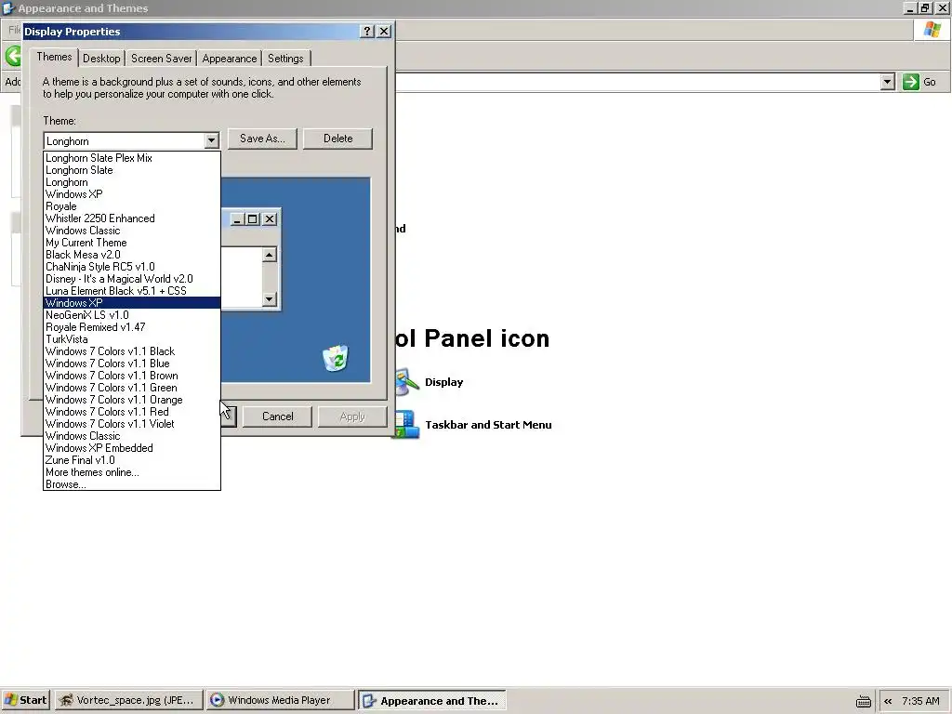Select Windows 7 Colors v1.1 Blue
952x714 pixels.
(132, 364)
